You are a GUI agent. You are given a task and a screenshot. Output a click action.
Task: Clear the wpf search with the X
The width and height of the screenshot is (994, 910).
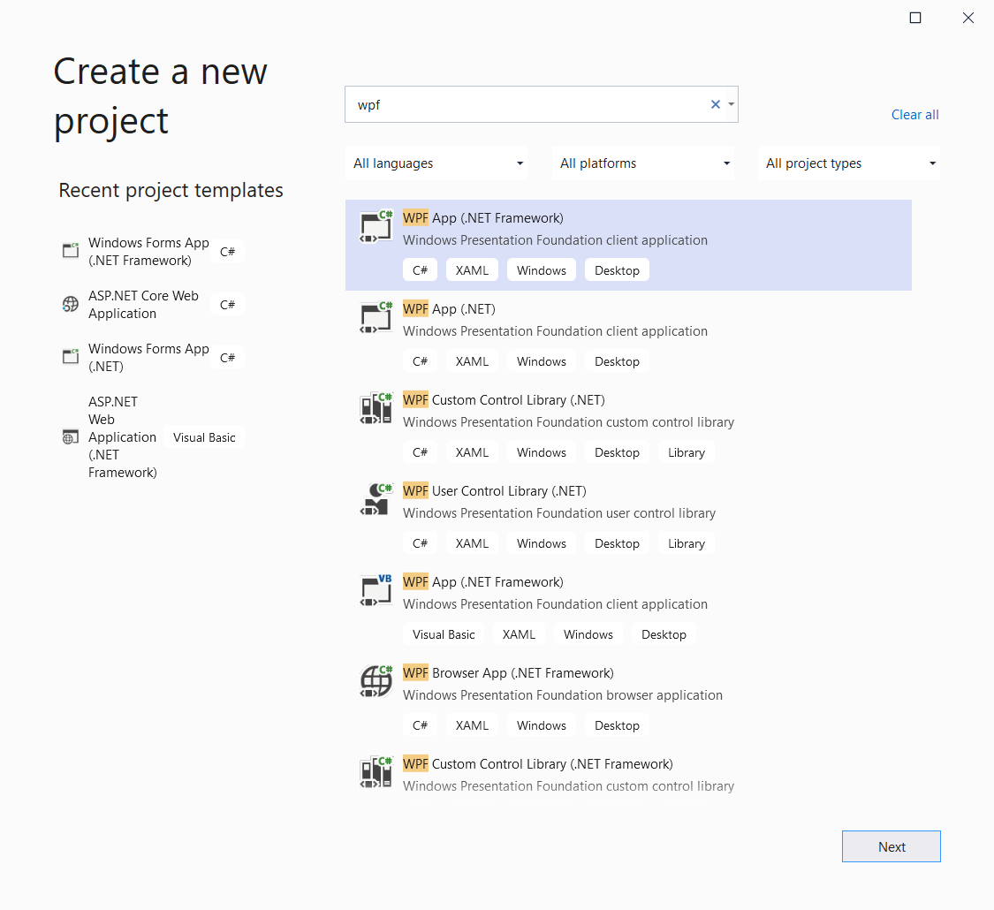[x=715, y=103]
